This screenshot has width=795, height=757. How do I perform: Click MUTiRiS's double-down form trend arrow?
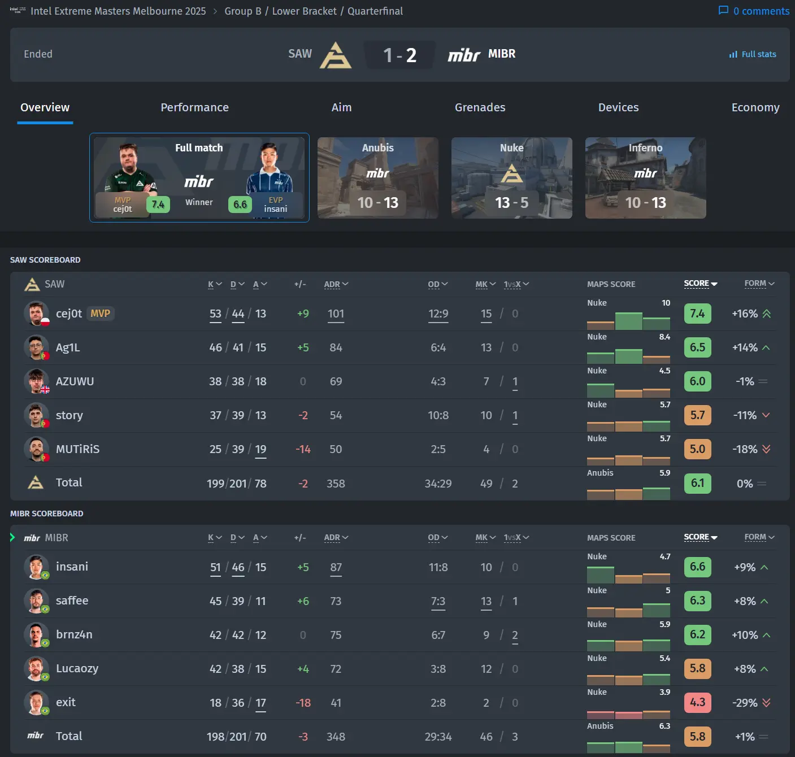click(x=766, y=449)
